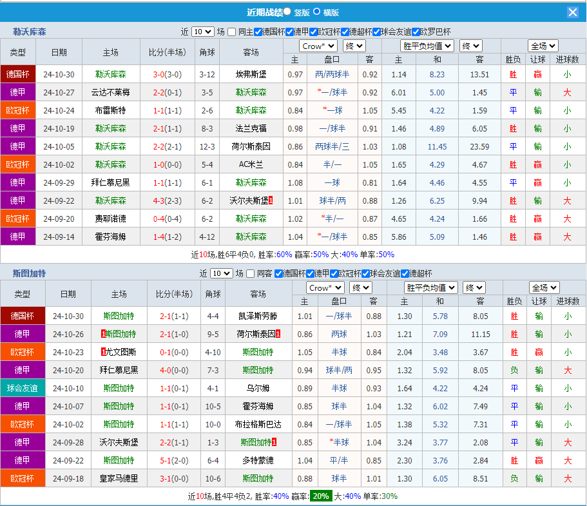Click 勒沃库森 team section title

coord(30,32)
